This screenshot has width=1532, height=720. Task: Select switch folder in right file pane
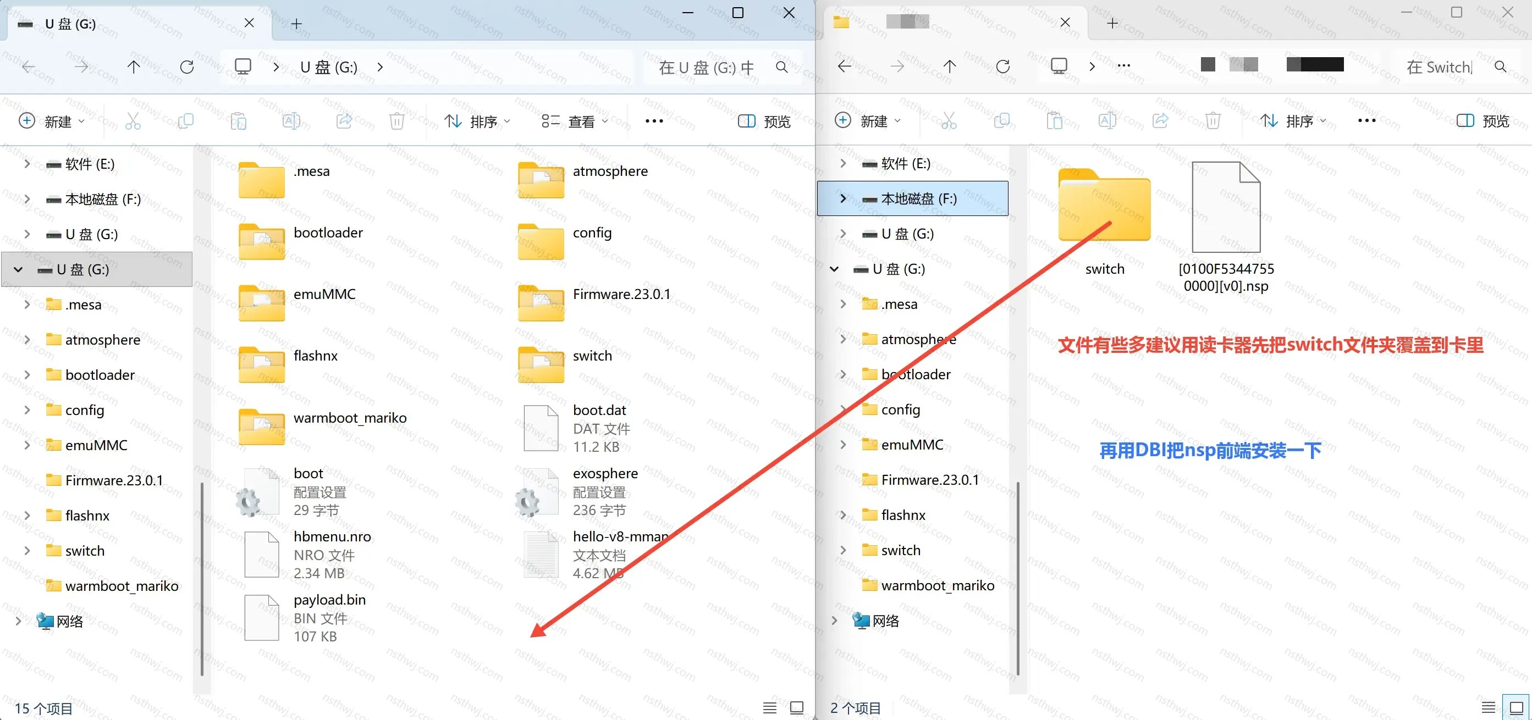[1104, 221]
